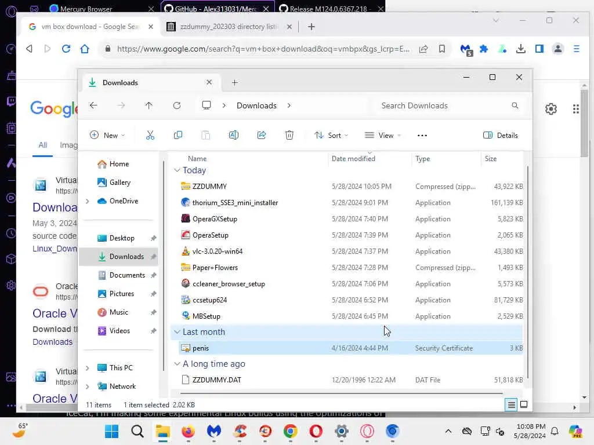This screenshot has width=594, height=445.
Task: Click the This PC monitor breadcrumb icon
Action: (207, 105)
